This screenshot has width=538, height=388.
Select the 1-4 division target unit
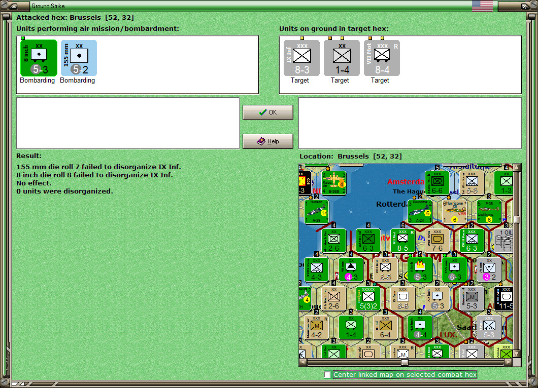[x=342, y=58]
